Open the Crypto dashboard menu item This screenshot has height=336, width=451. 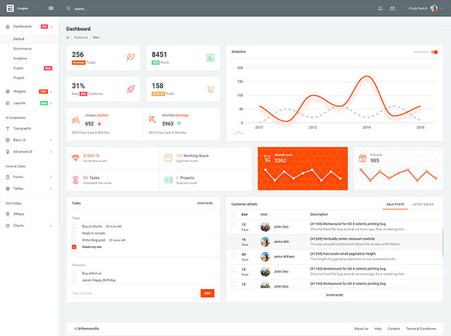pyautogui.click(x=18, y=68)
